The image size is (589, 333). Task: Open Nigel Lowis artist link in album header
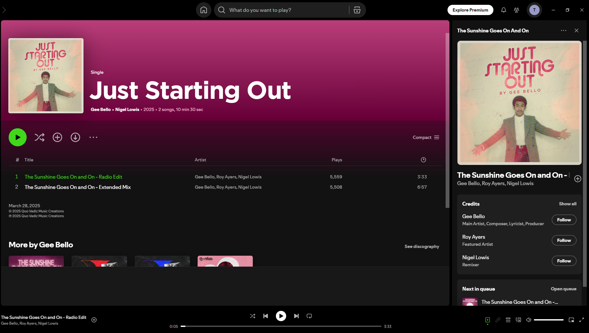pos(127,109)
